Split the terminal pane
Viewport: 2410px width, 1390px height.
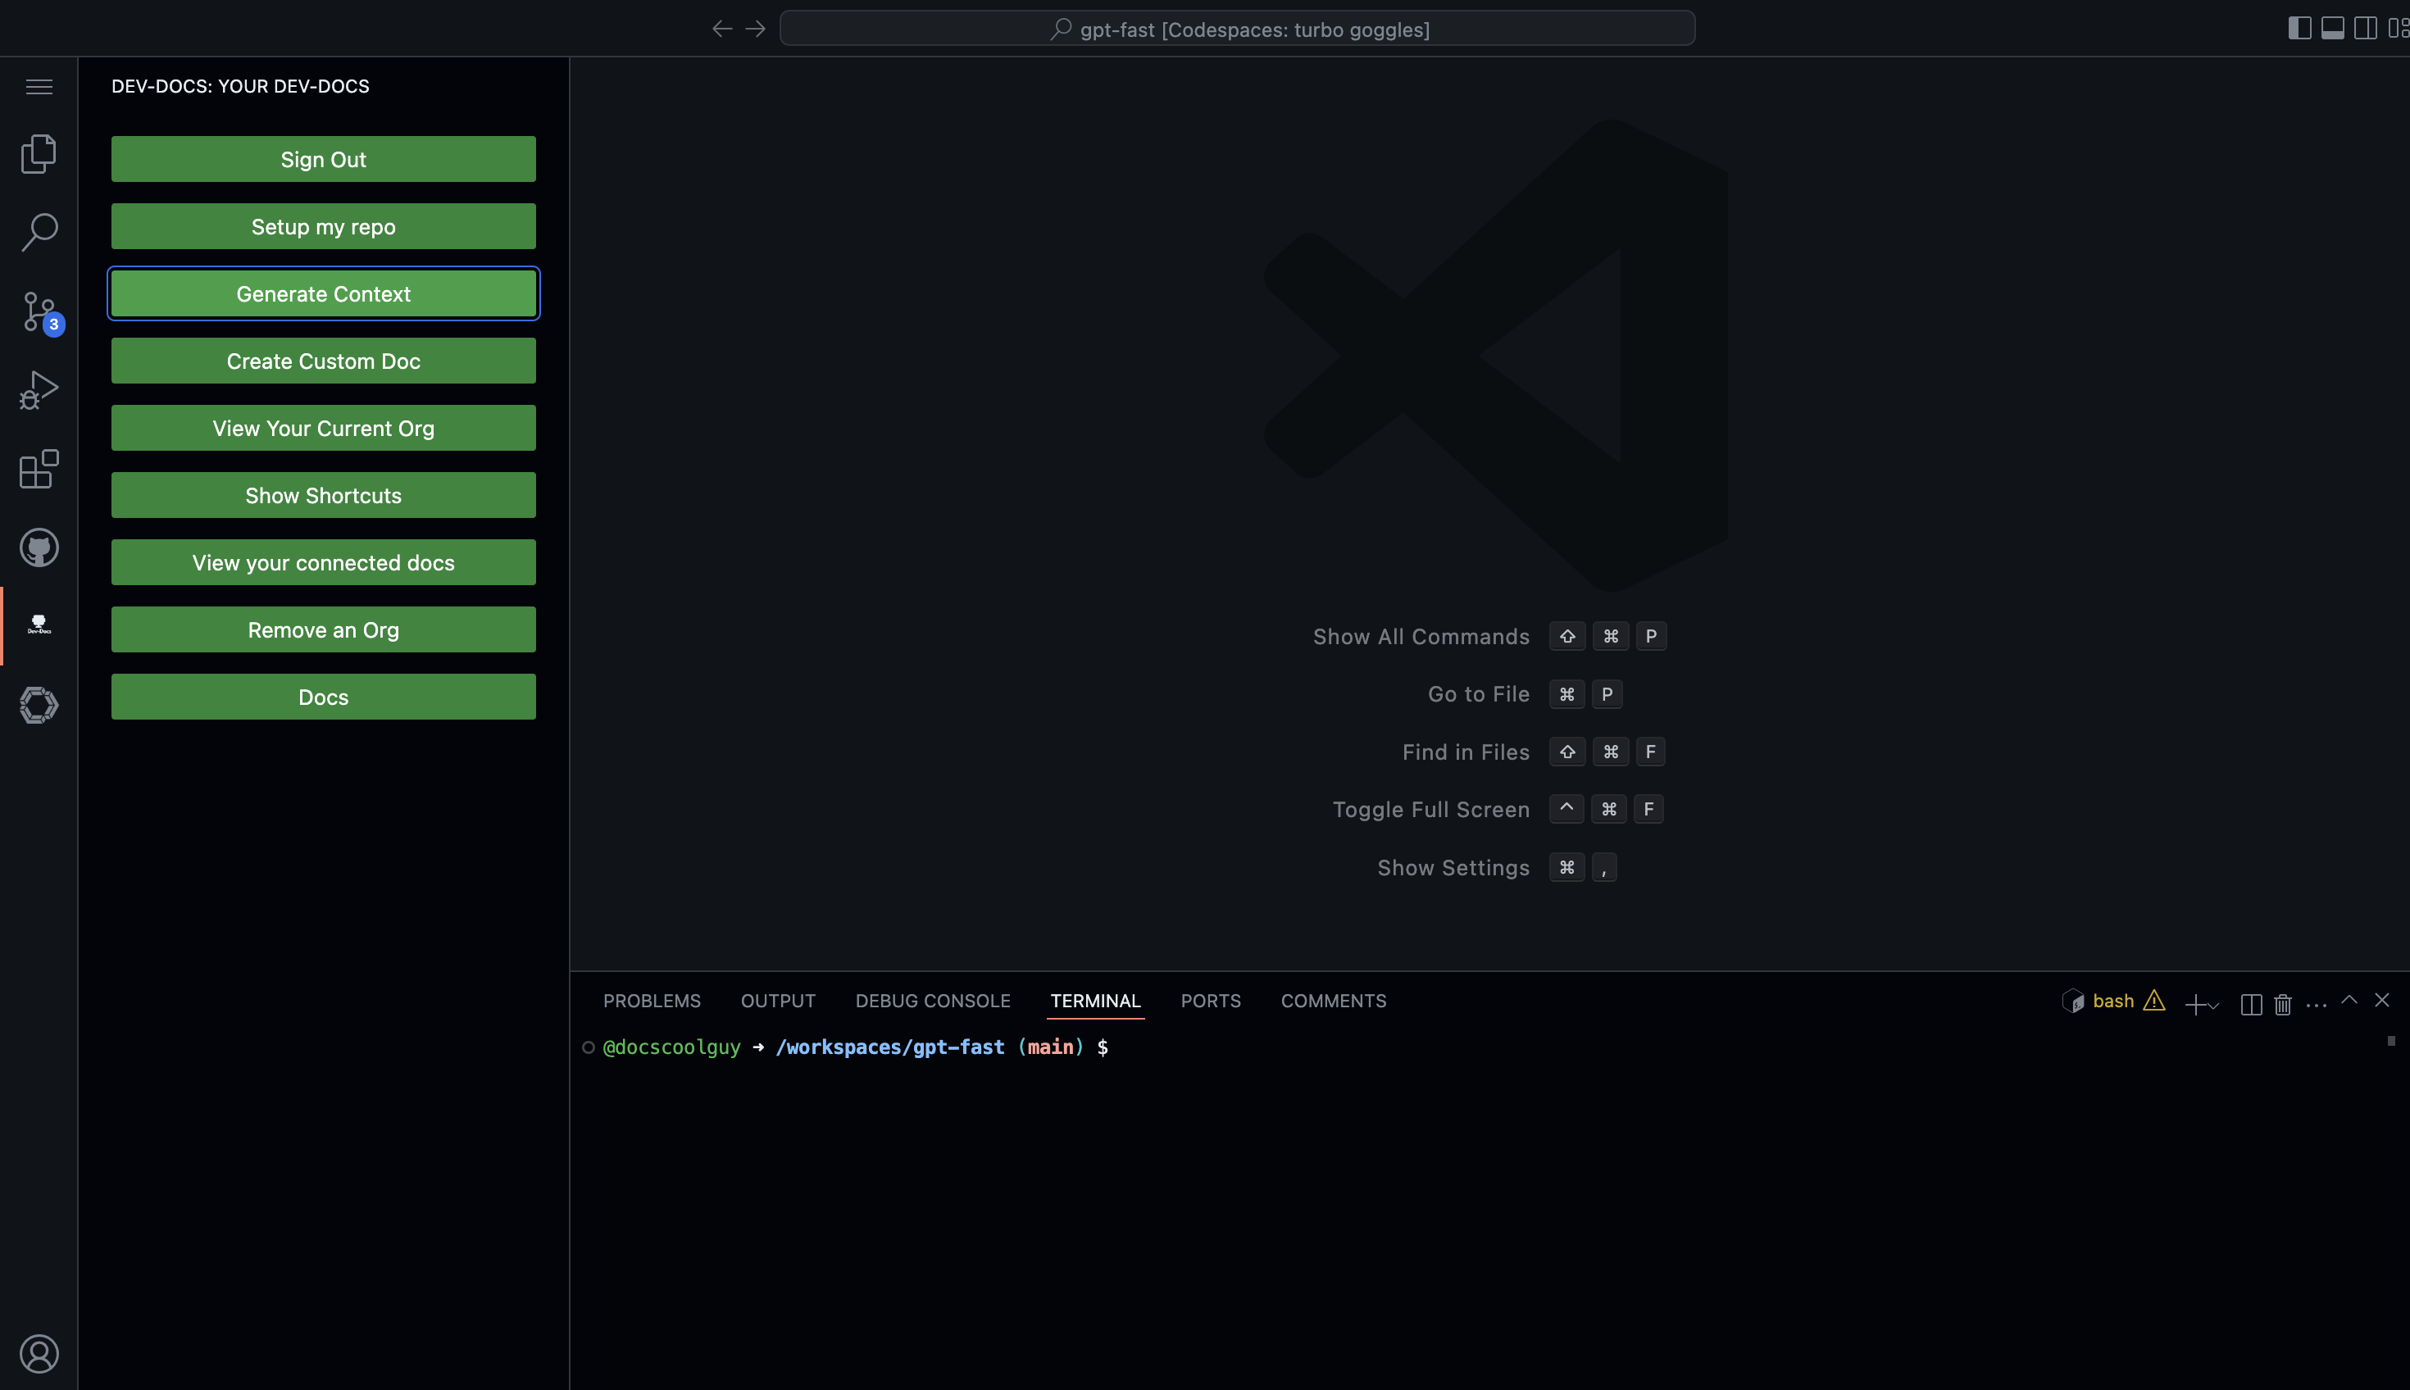point(2250,1003)
